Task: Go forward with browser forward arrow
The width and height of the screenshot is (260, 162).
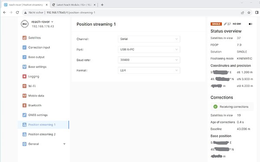Action: (x=11, y=13)
